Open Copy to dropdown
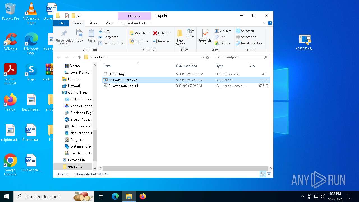359x202 pixels. point(139,41)
